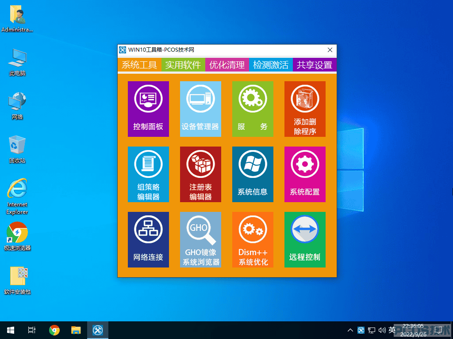Switch to 检测激活 tab
This screenshot has height=339, width=453.
point(271,65)
